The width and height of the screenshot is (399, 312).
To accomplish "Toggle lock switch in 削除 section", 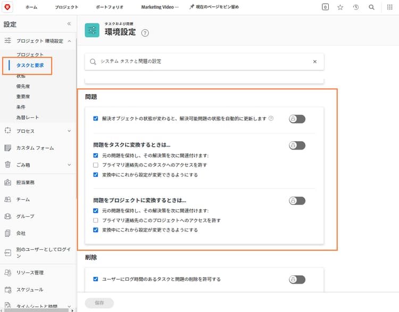I will 297,280.
